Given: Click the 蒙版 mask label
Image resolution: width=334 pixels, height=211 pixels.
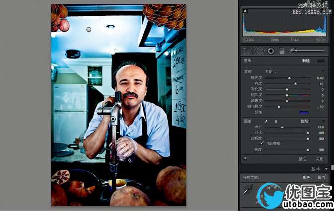Looking at the screenshot, I should [x=248, y=61].
